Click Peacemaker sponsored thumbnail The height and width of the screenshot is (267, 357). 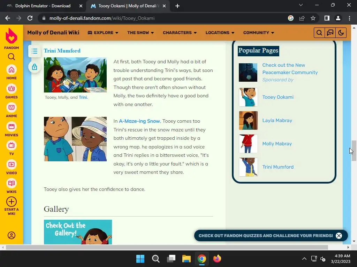[248, 72]
